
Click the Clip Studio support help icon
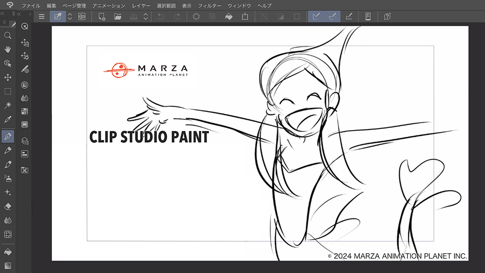(x=387, y=16)
